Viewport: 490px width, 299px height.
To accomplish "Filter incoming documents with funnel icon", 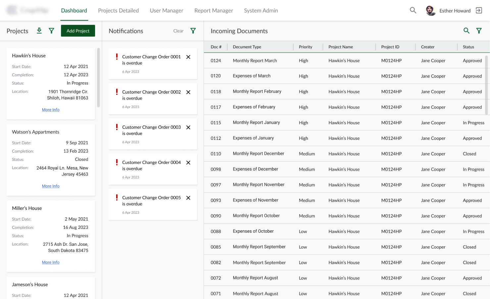I will pos(479,31).
